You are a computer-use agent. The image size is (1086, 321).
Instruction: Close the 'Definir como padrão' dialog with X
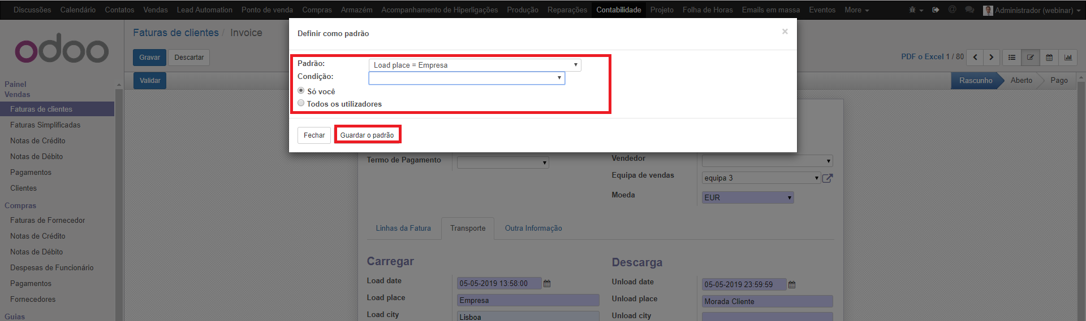pos(785,32)
